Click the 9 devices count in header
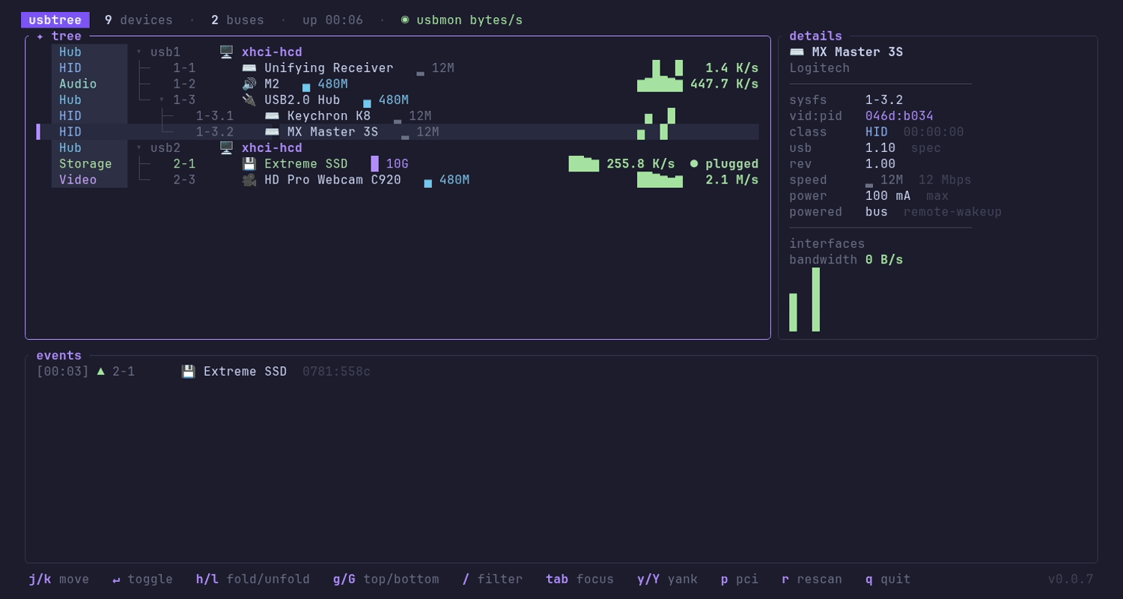This screenshot has height=599, width=1123. [x=139, y=20]
